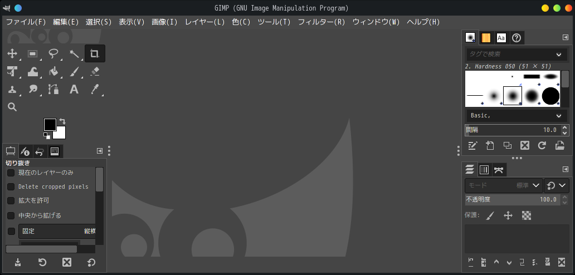The height and width of the screenshot is (275, 575).
Task: Select the Clone stamp tool
Action: point(12,89)
